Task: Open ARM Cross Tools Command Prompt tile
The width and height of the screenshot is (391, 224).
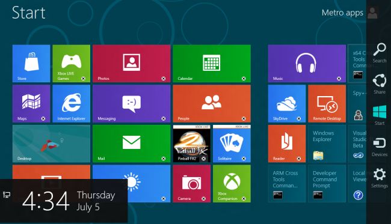Action: [x=287, y=184]
